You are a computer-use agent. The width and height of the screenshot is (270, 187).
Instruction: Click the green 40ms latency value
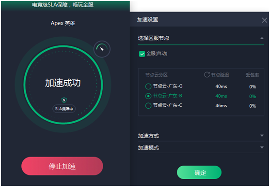(221, 96)
